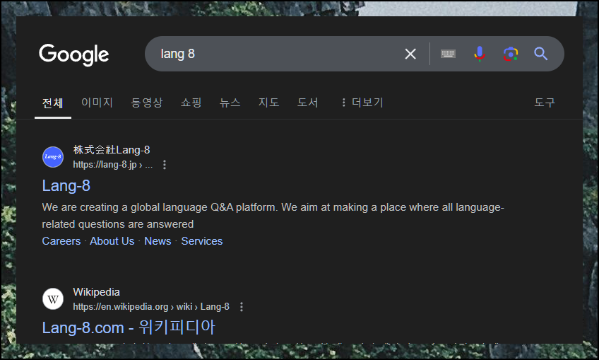Open the 쇼핑 tab

[191, 103]
